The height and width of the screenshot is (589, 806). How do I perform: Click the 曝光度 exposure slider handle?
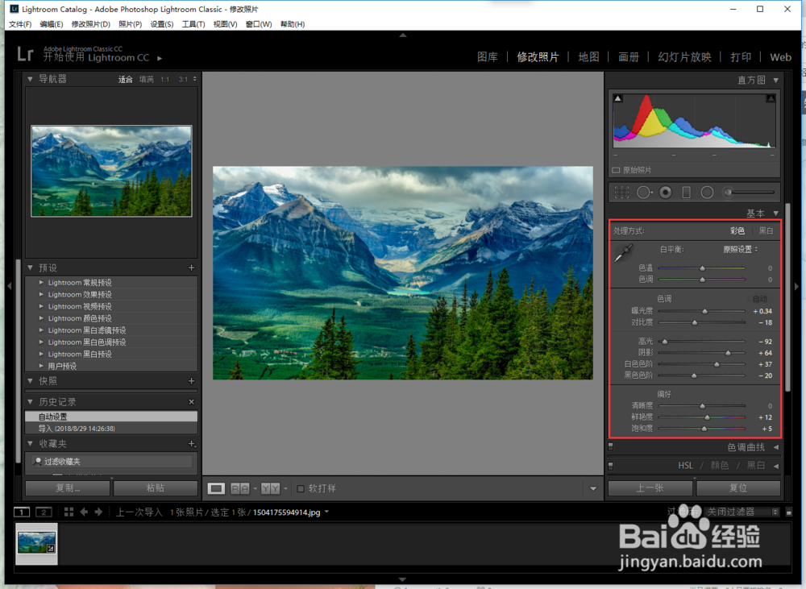[704, 311]
